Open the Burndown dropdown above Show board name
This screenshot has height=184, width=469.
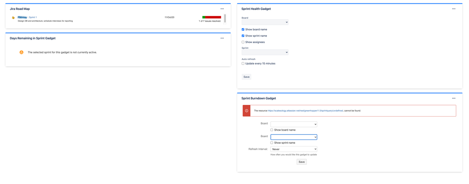coord(294,124)
